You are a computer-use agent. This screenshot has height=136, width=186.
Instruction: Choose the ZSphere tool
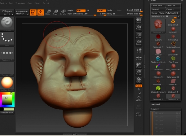tap(158, 37)
